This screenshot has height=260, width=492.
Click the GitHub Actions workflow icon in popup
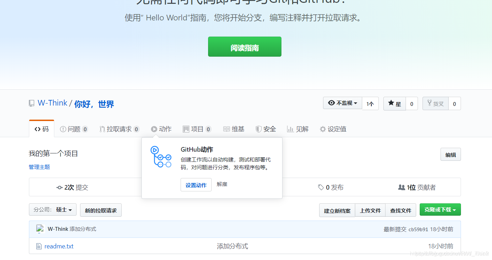pyautogui.click(x=161, y=157)
